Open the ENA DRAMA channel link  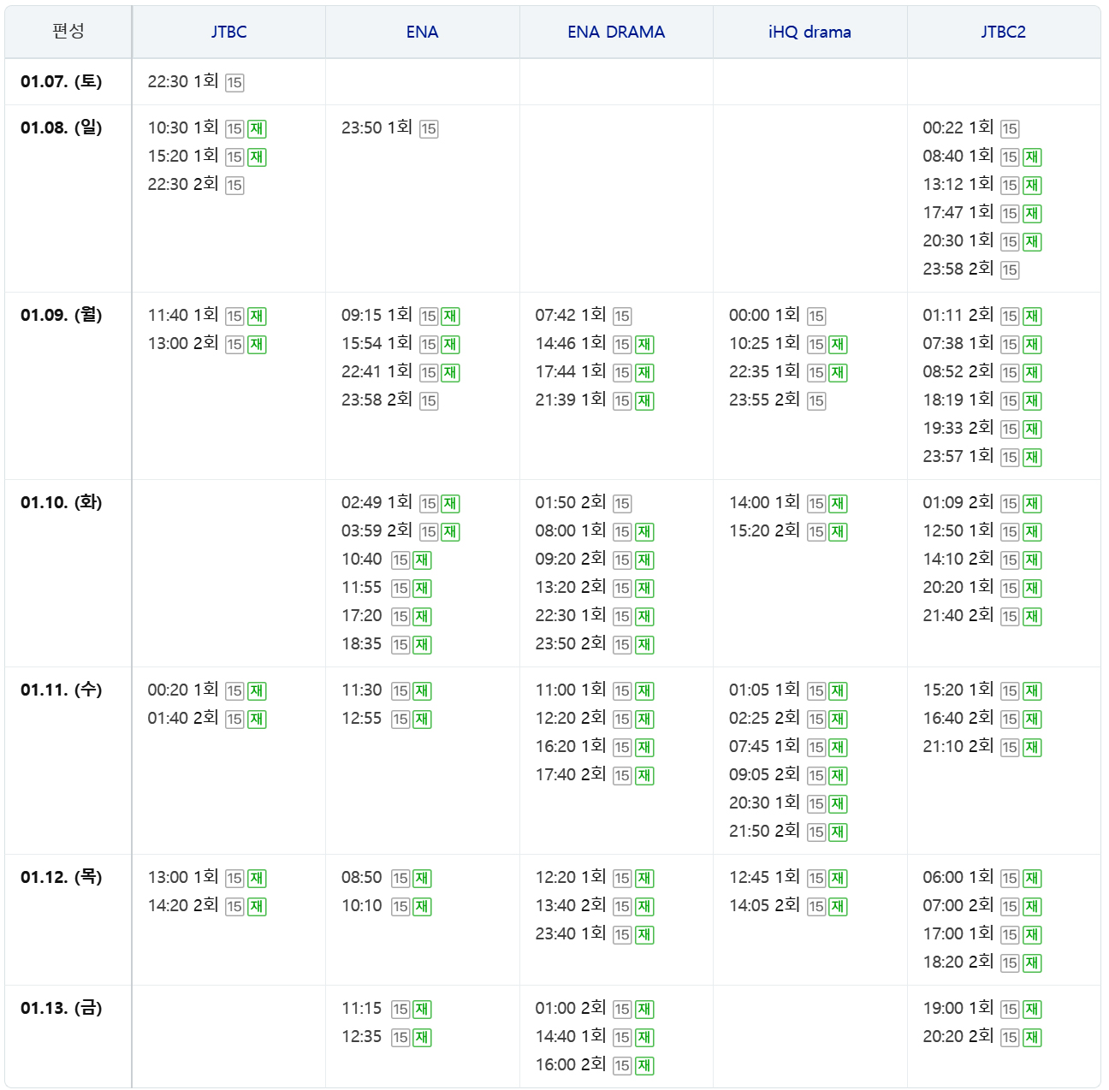(616, 32)
